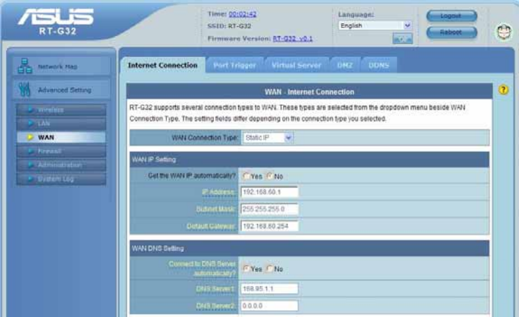Open the Network Map page
519x317 pixels.
61,66
